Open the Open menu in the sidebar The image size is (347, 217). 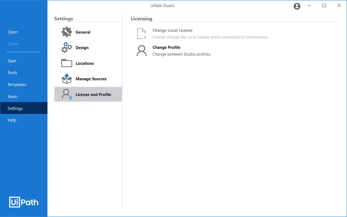(24, 32)
